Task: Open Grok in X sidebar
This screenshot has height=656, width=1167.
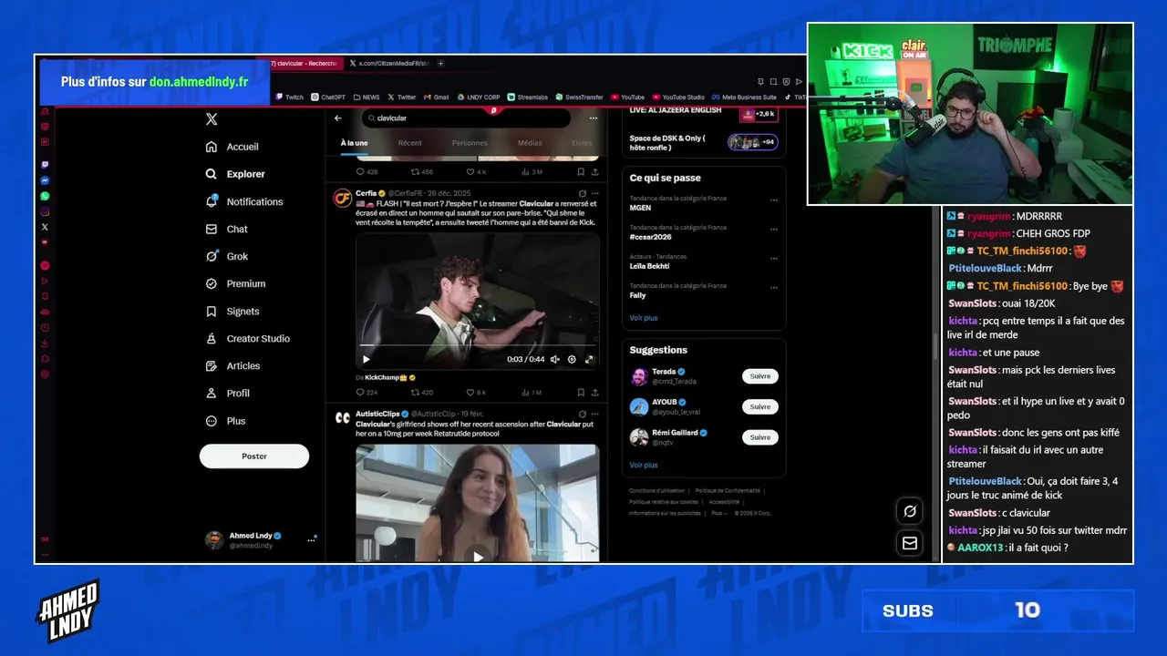Action: [227, 256]
